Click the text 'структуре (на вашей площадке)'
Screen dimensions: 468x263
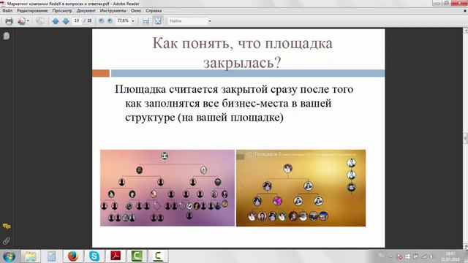pos(204,117)
